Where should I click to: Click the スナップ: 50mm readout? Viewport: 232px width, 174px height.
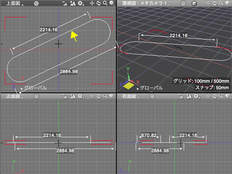point(212,87)
